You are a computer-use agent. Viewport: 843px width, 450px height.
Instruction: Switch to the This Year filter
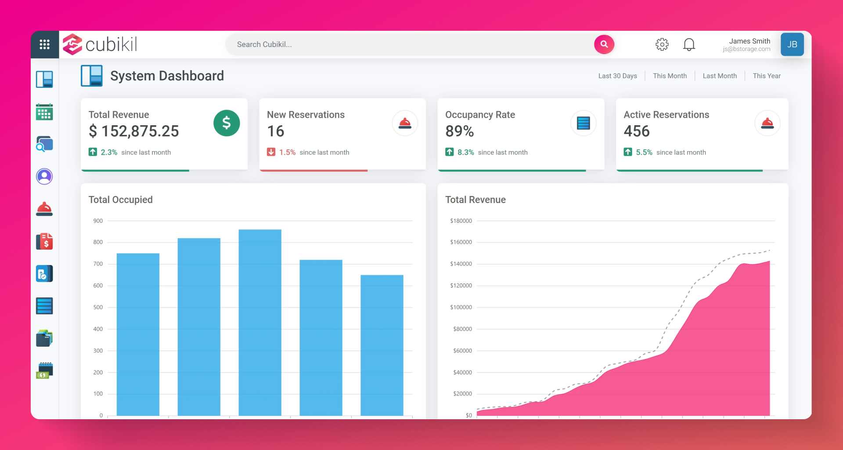pyautogui.click(x=767, y=76)
